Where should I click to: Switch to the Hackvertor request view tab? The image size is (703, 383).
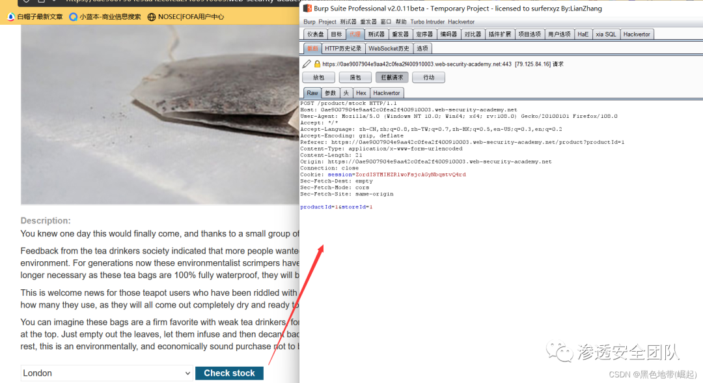pyautogui.click(x=387, y=93)
